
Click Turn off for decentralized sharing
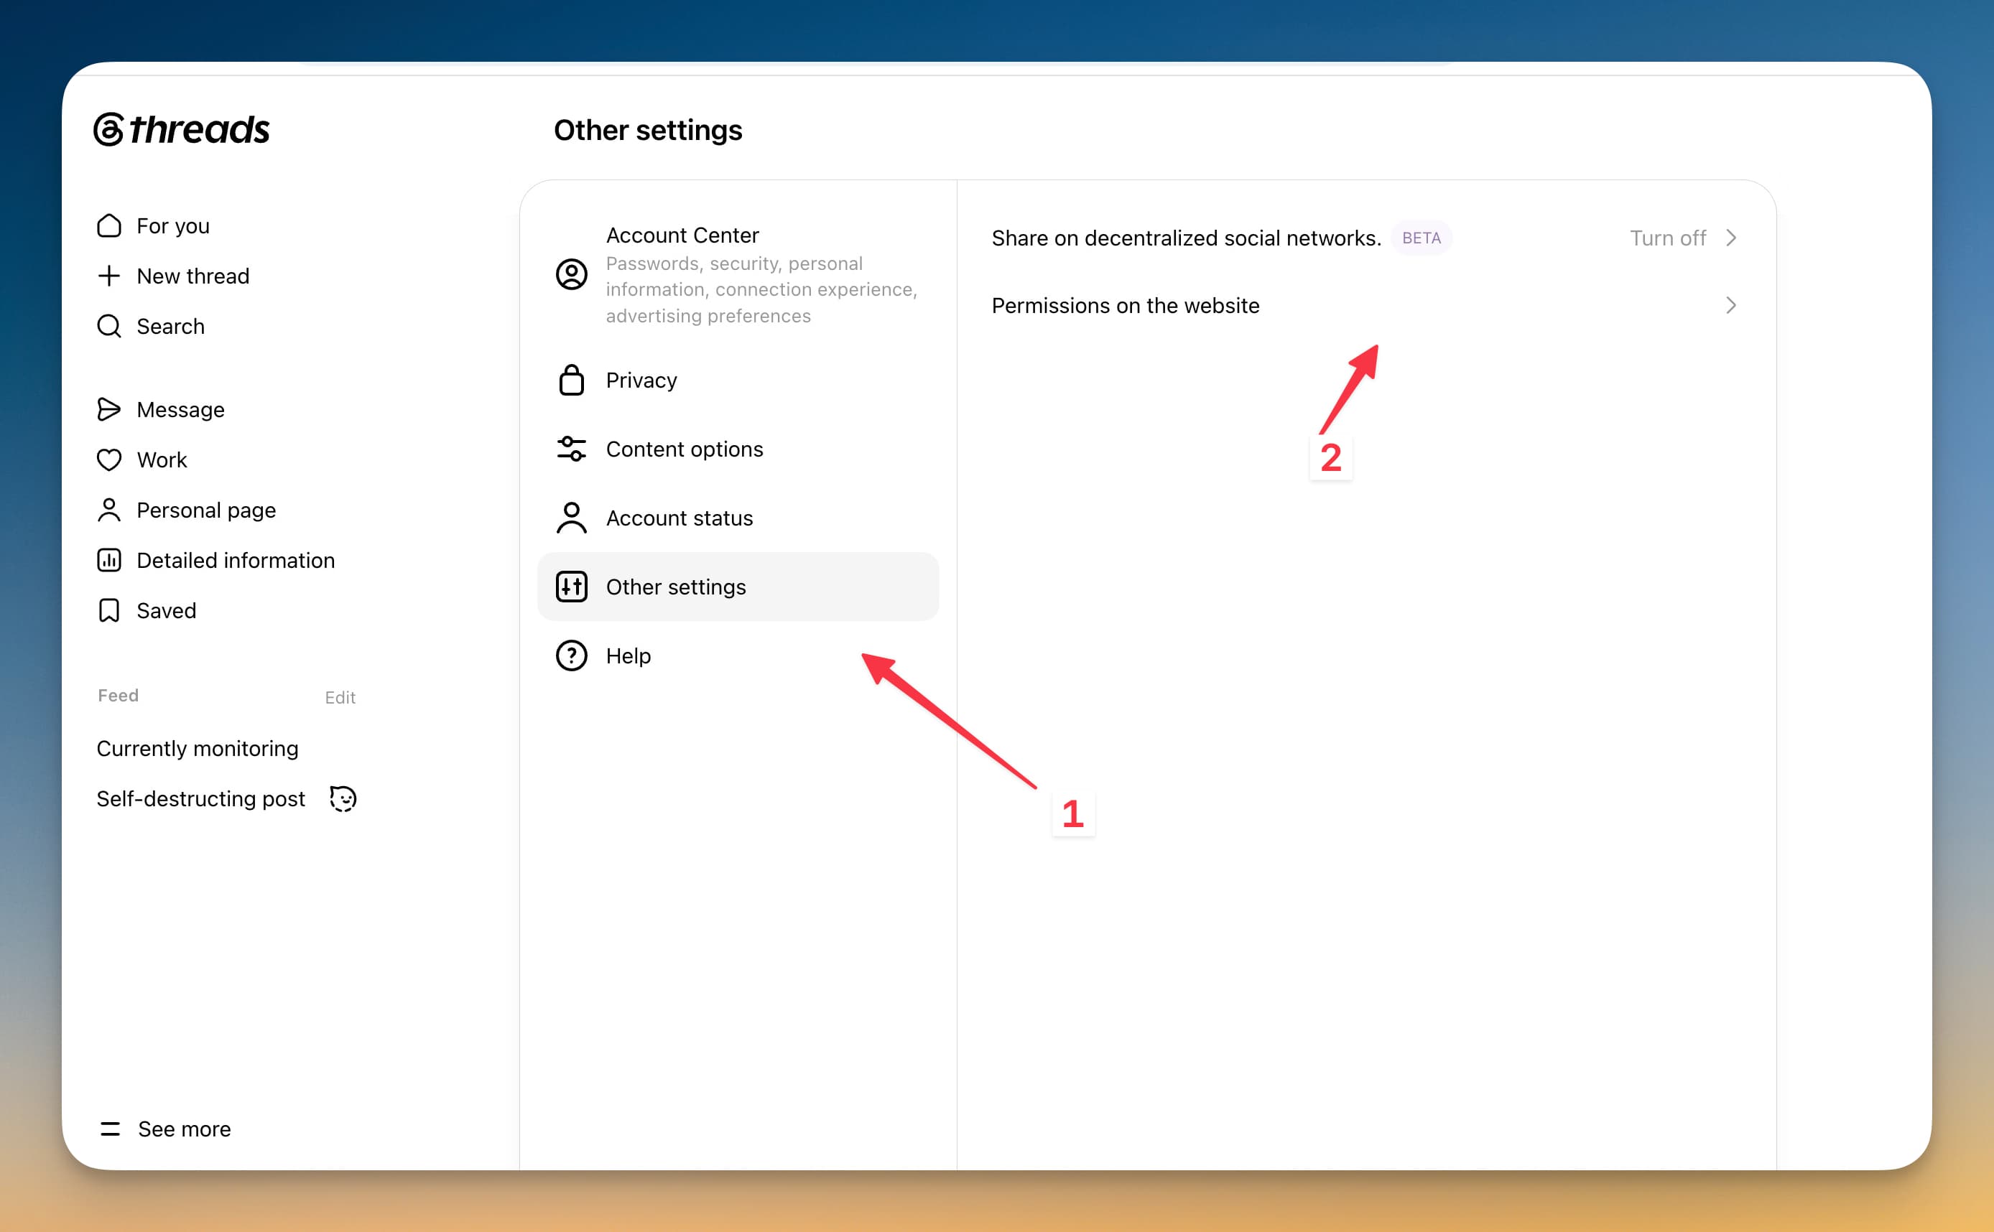pos(1667,238)
